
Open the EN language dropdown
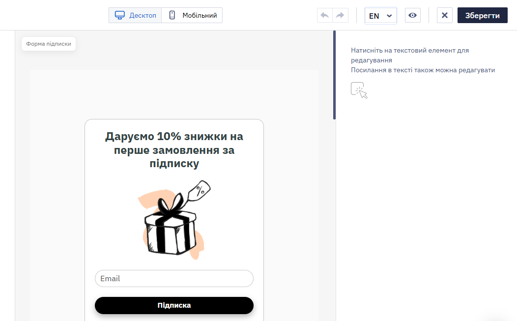pyautogui.click(x=380, y=16)
